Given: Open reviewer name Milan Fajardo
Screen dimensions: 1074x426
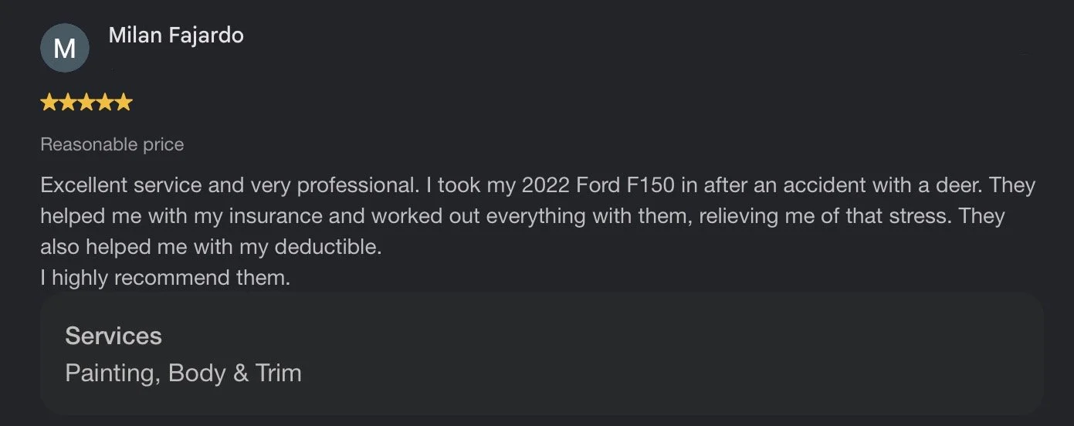Looking at the screenshot, I should click(176, 35).
